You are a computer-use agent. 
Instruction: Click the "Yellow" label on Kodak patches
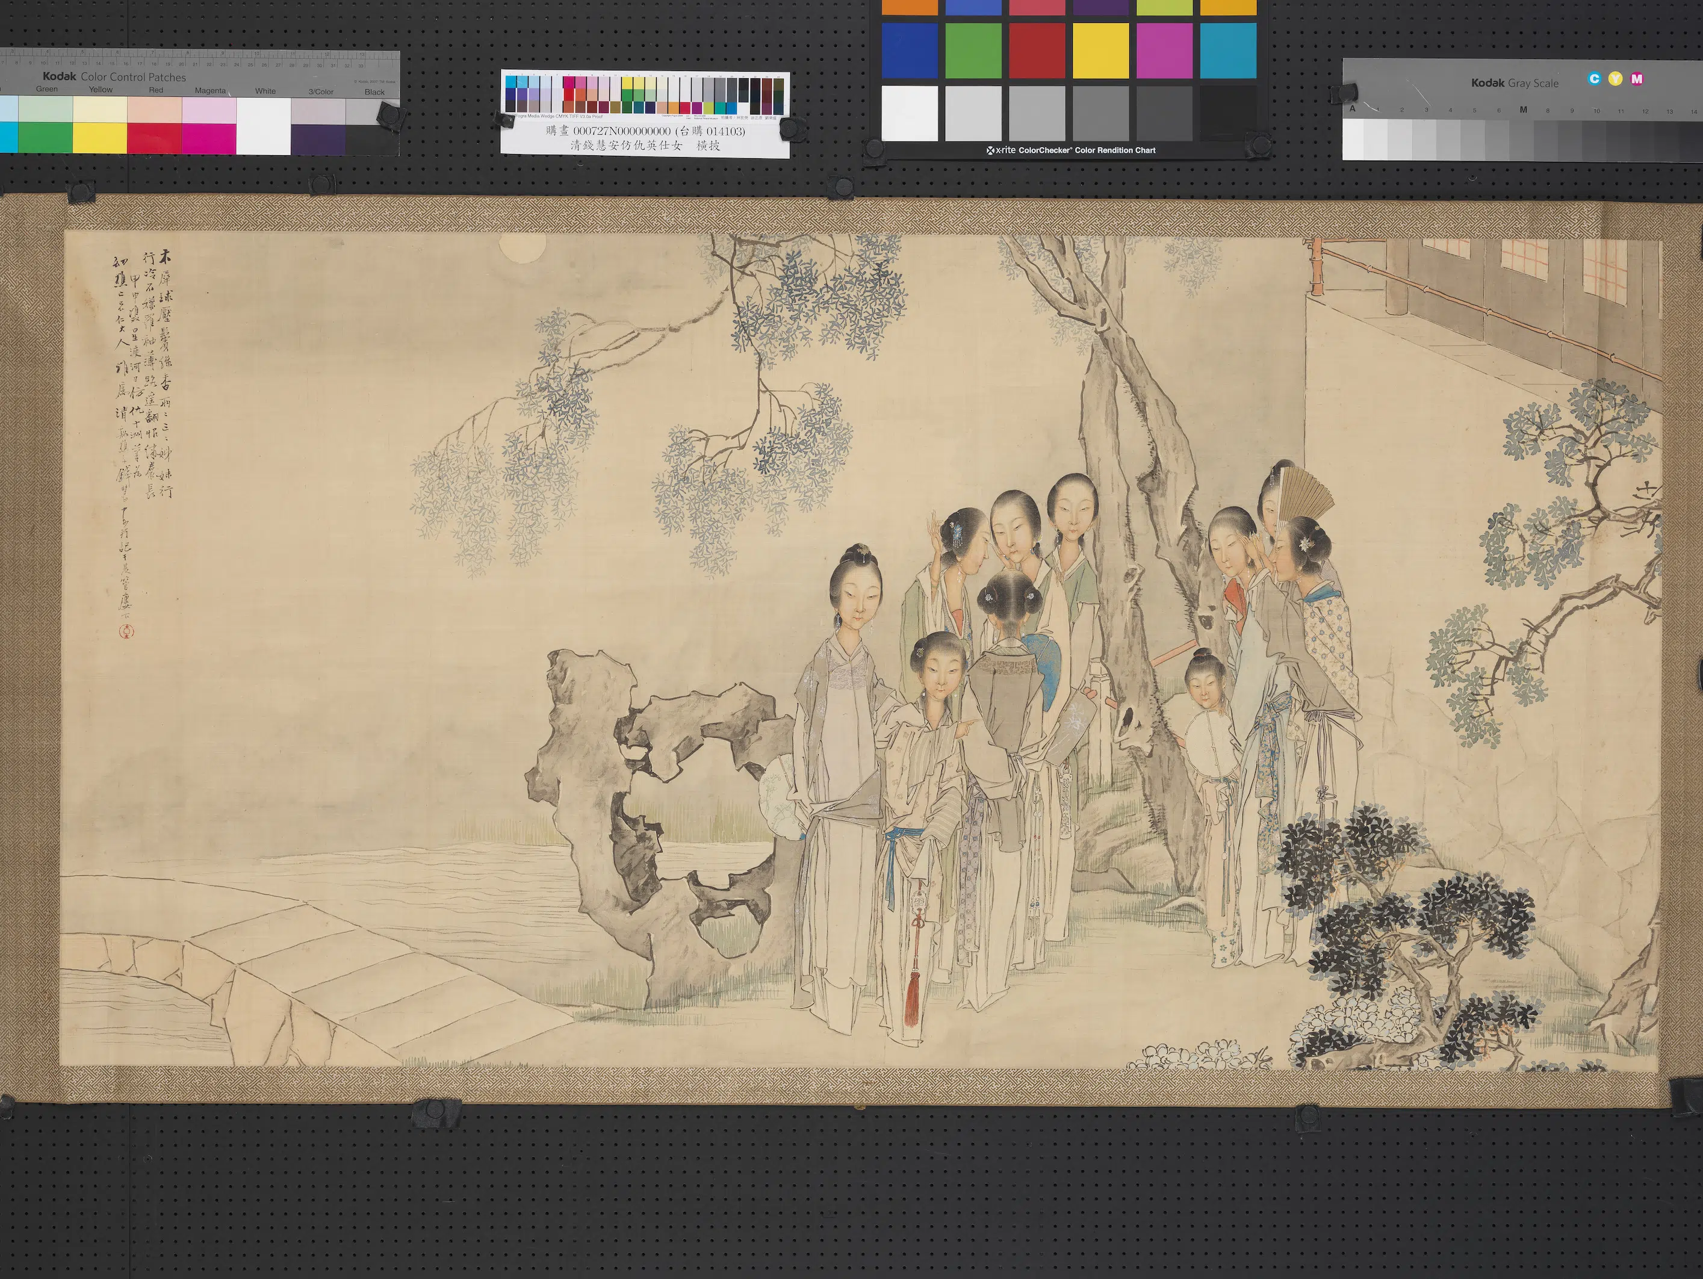tap(101, 90)
